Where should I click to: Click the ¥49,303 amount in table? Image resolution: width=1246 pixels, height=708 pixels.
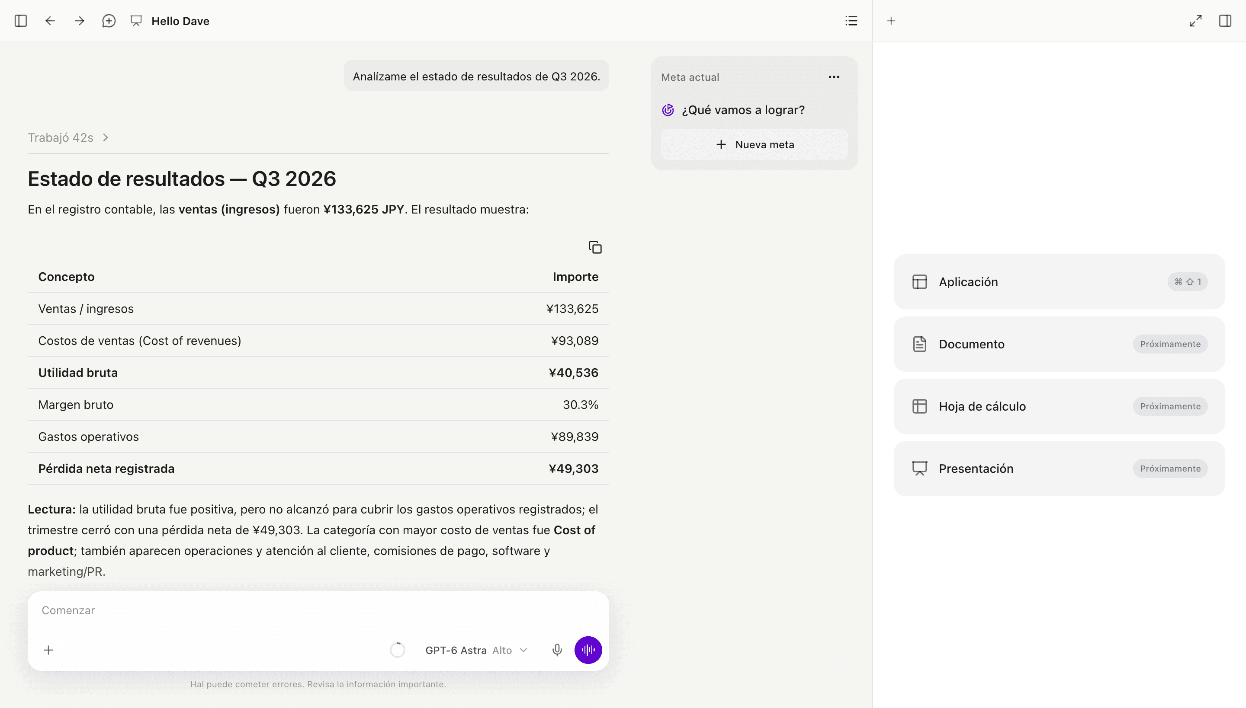pyautogui.click(x=573, y=469)
